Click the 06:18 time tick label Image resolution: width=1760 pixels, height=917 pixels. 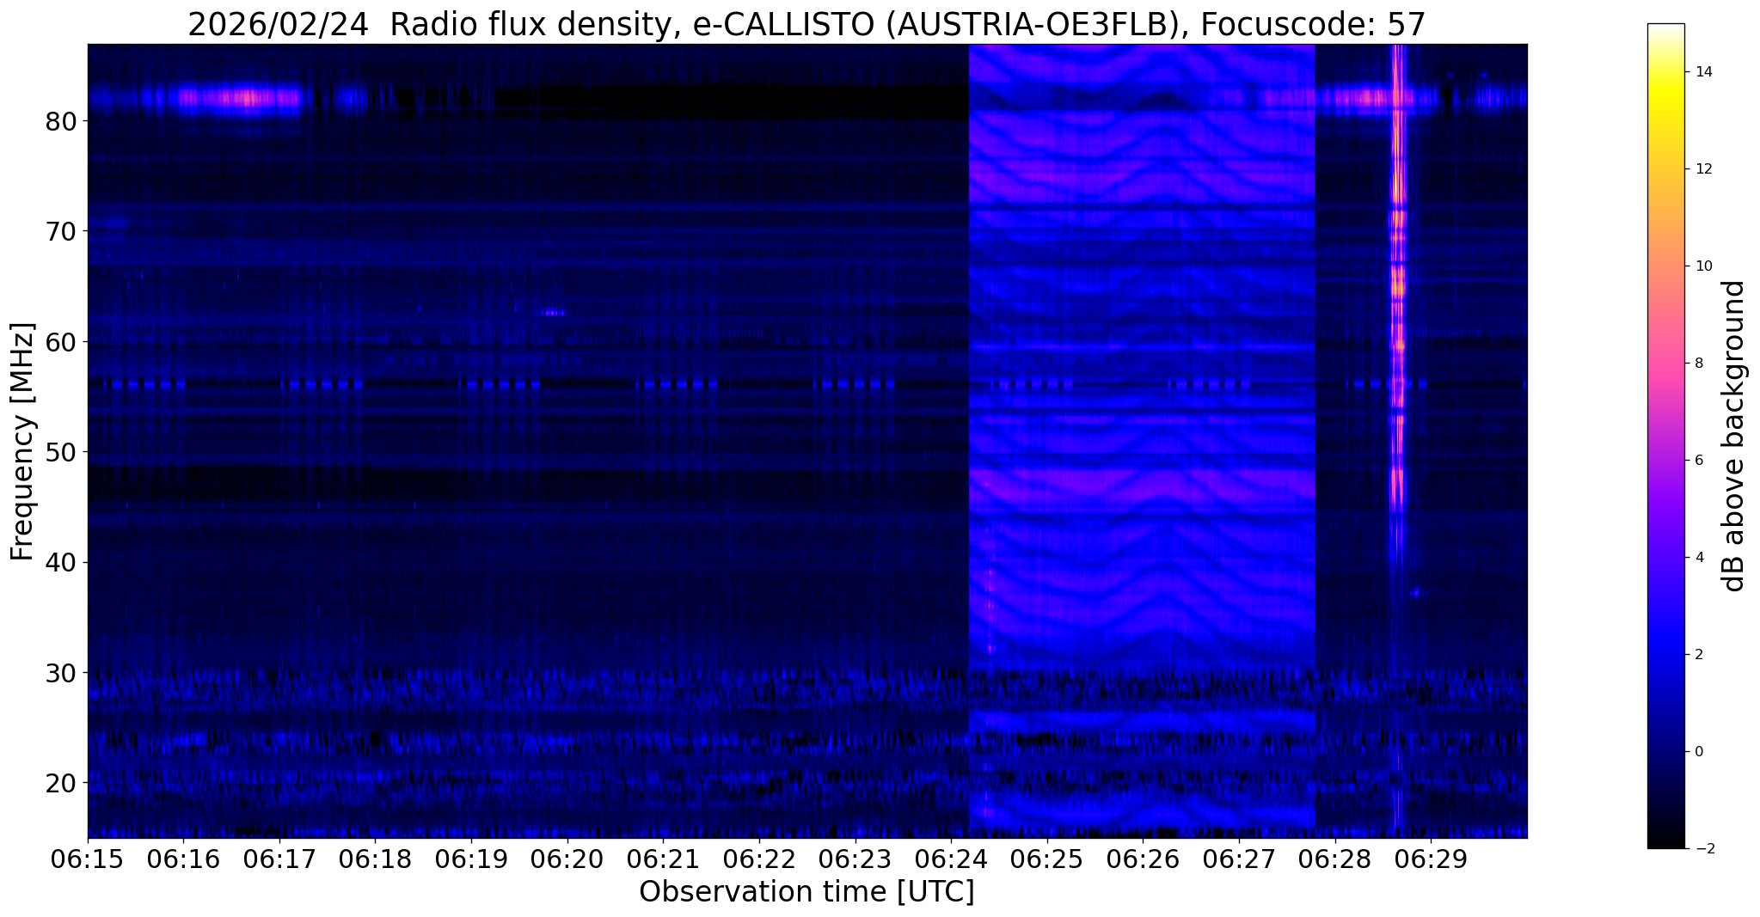click(375, 859)
